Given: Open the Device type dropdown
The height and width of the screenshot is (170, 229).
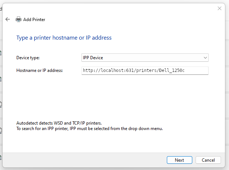Looking at the screenshot, I should (145, 58).
